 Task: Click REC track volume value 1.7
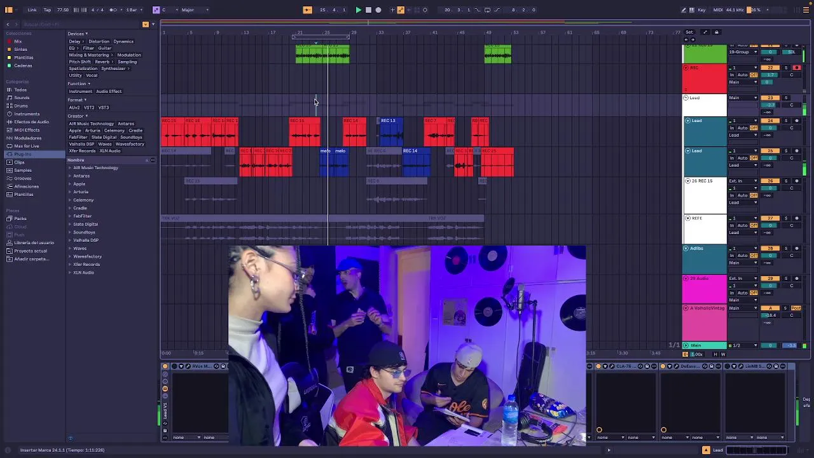[x=770, y=75]
